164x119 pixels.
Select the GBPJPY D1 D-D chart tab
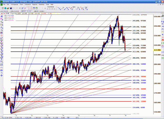point(26,11)
